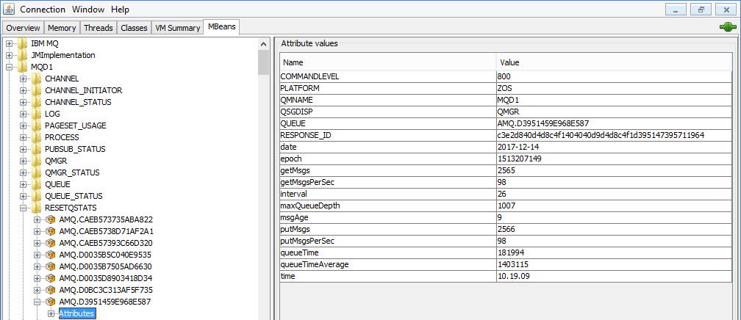Image resolution: width=741 pixels, height=320 pixels.
Task: Click the MBean icon for AMQ.D0035D8903418D34
Action: coord(51,278)
